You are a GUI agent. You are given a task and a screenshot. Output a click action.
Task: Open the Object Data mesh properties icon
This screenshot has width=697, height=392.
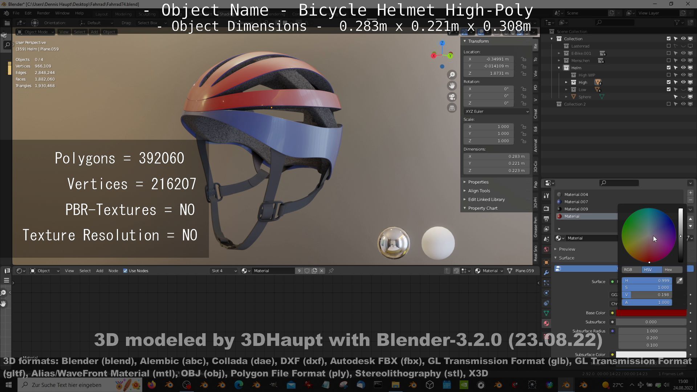[x=546, y=313]
